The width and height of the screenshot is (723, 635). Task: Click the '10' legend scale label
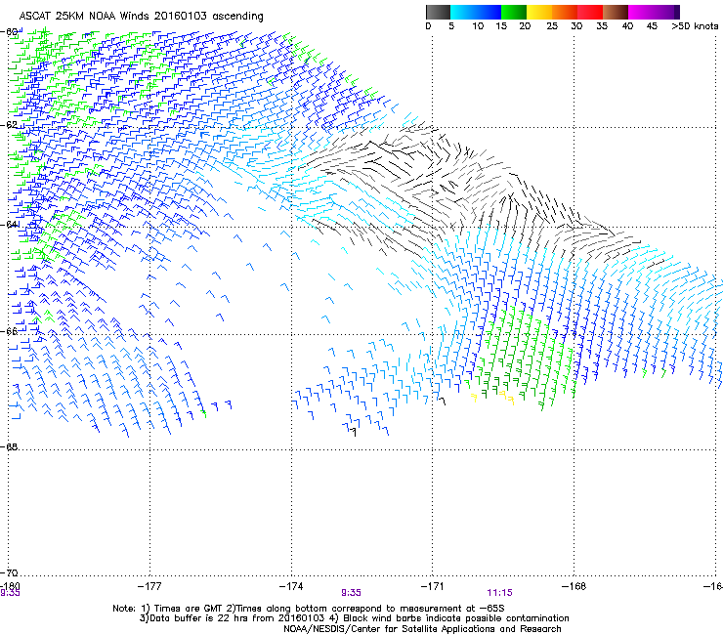click(x=478, y=26)
